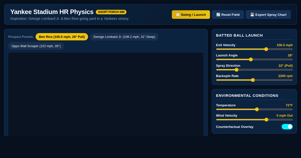Screen dimensions: 301x158
Task: Click the SHORT PORCH SIM badge
Action: pyautogui.click(x=111, y=12)
